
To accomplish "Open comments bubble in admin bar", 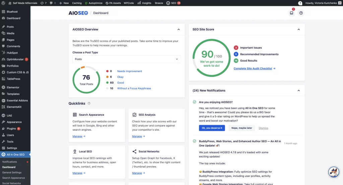I will (53, 3).
